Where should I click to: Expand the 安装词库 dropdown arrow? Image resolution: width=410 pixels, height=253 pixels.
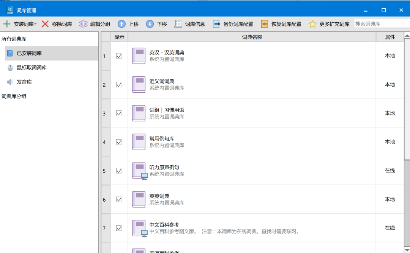36,24
